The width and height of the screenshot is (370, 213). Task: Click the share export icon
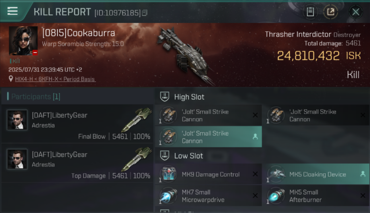click(330, 12)
